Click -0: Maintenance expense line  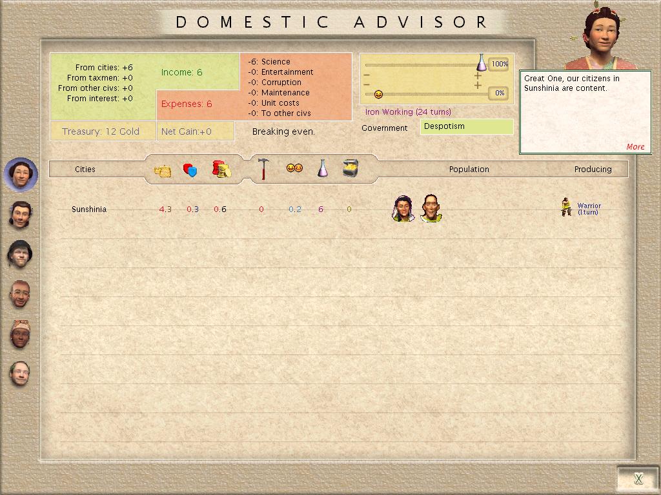pyautogui.click(x=279, y=93)
